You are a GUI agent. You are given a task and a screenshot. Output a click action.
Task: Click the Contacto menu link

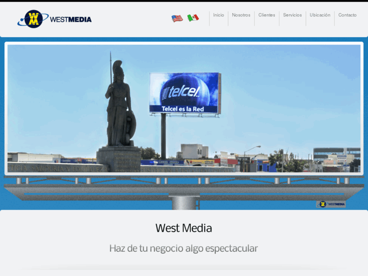click(x=347, y=15)
